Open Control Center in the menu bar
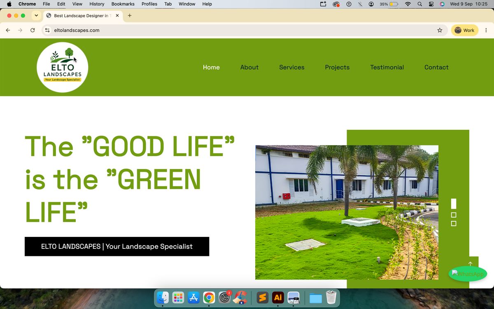This screenshot has width=494, height=309. [x=431, y=4]
